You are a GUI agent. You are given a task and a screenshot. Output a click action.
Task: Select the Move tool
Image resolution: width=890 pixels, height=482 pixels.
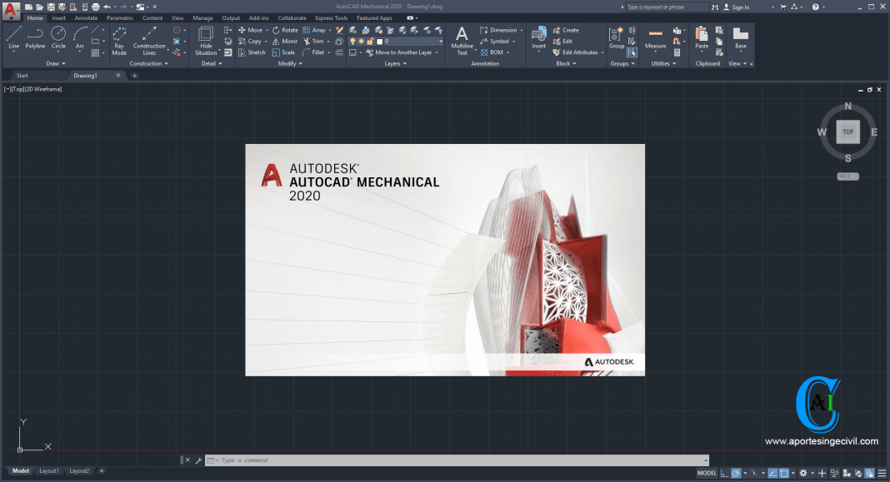tap(250, 30)
